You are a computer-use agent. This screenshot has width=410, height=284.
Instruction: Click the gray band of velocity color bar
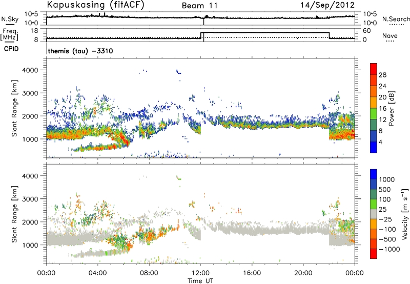[374, 214]
